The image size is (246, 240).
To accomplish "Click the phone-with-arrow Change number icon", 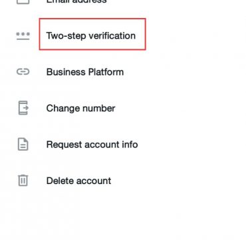I will (23, 108).
